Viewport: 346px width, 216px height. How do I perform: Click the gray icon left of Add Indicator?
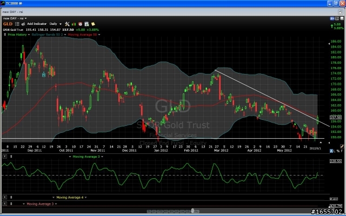point(23,24)
